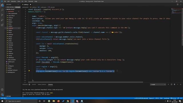
Task: Open the Run and Debug view
Action: point(2,20)
